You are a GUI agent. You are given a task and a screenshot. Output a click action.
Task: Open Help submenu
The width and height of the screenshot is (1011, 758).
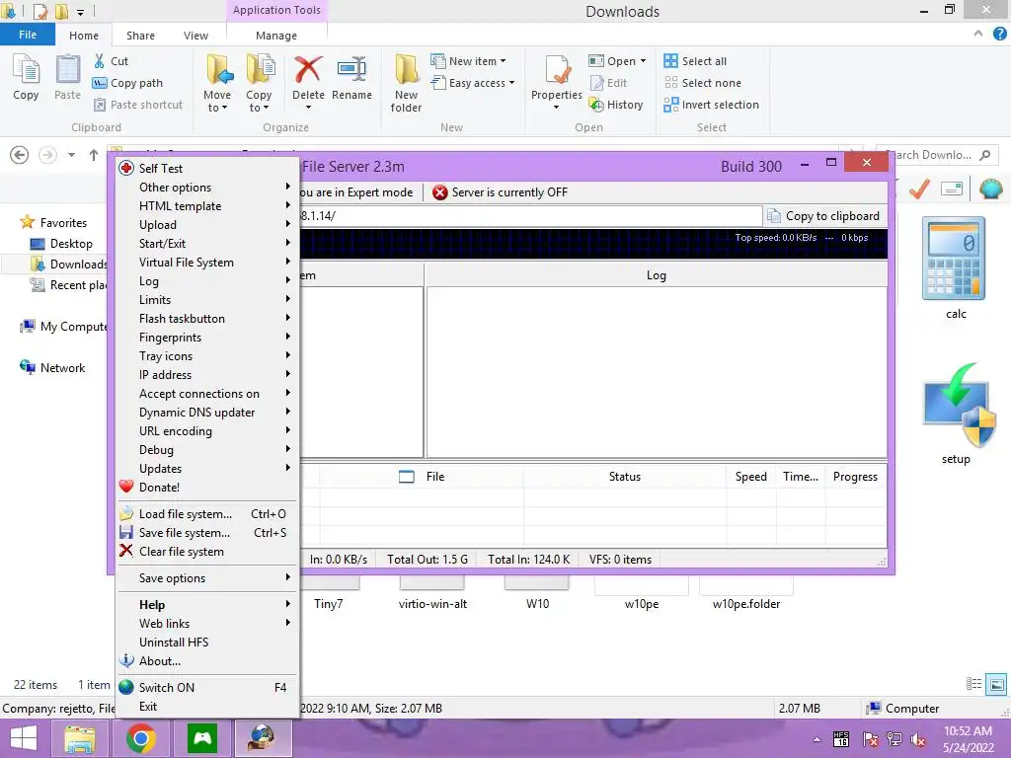pos(206,605)
